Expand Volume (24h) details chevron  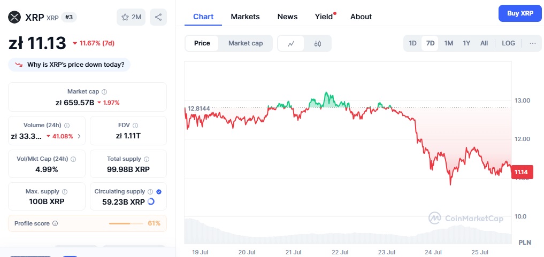click(x=79, y=136)
